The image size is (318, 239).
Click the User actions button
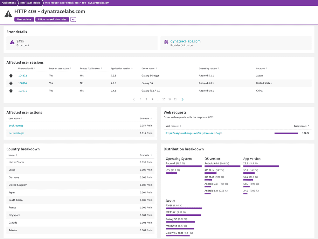point(24,19)
